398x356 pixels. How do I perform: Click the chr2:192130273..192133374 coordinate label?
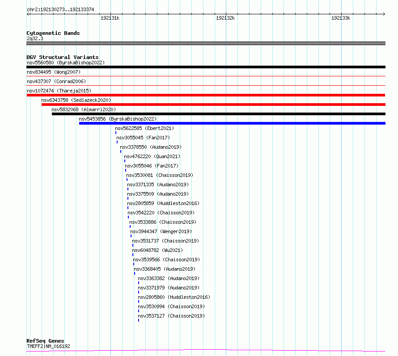pyautogui.click(x=60, y=10)
